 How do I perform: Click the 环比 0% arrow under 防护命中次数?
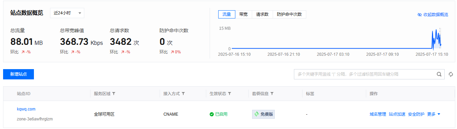[172, 52]
